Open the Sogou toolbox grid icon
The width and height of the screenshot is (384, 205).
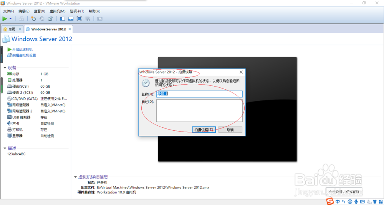coord(381,202)
